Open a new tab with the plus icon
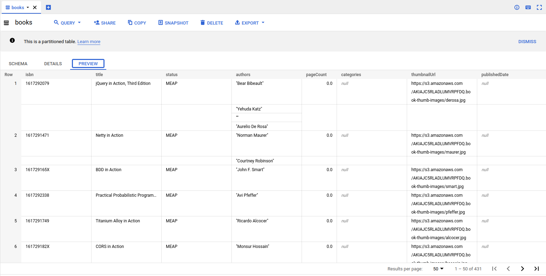The image size is (546, 276). (48, 7)
